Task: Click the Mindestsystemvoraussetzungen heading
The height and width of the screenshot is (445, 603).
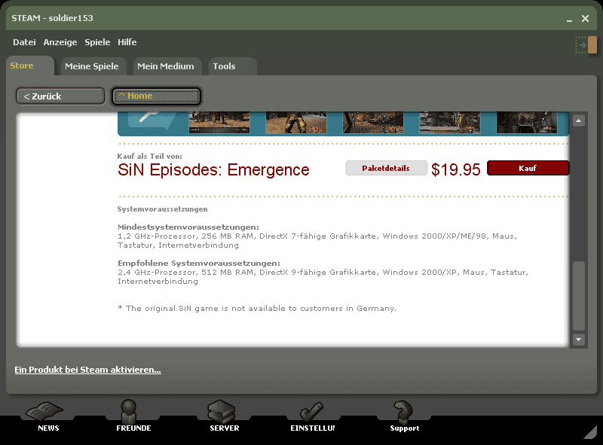Action: tap(188, 227)
